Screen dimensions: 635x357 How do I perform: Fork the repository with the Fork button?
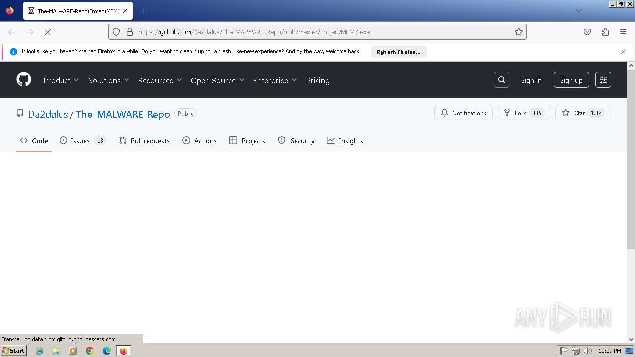pos(524,113)
